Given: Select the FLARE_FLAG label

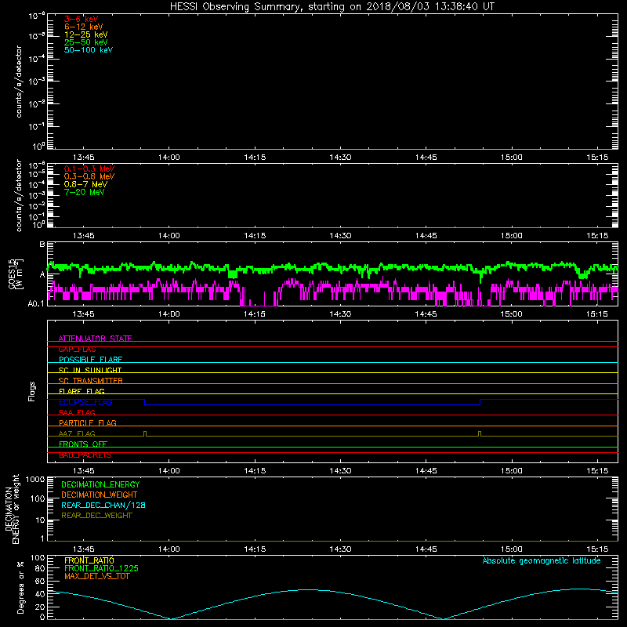Looking at the screenshot, I should pos(82,391).
